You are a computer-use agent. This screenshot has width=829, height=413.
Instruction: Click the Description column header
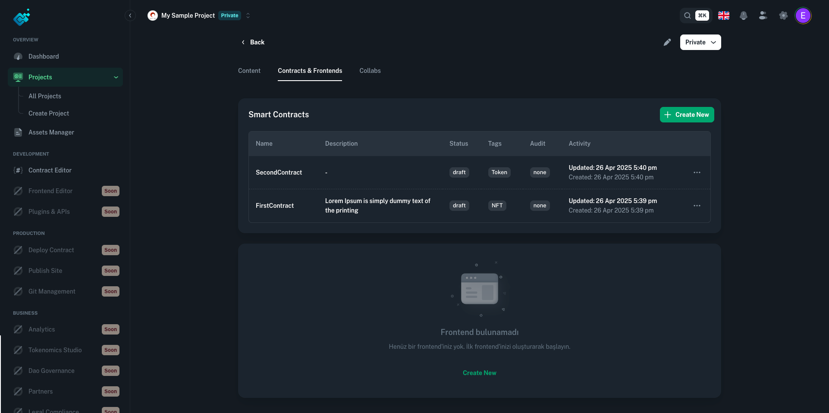[x=341, y=144]
